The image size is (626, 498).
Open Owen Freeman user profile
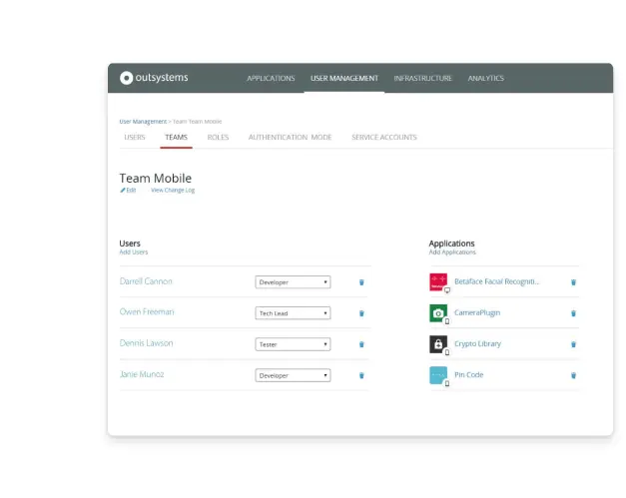[147, 312]
